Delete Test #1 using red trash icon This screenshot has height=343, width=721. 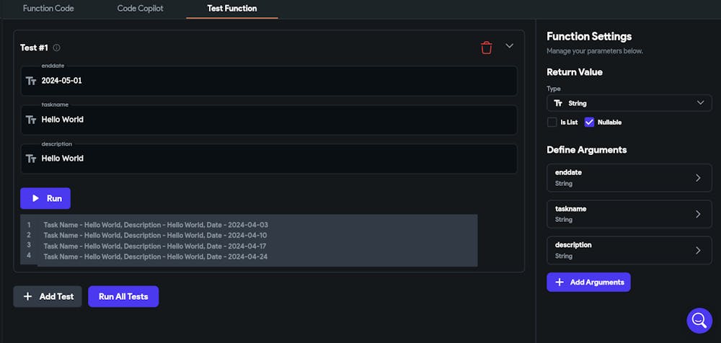point(487,48)
